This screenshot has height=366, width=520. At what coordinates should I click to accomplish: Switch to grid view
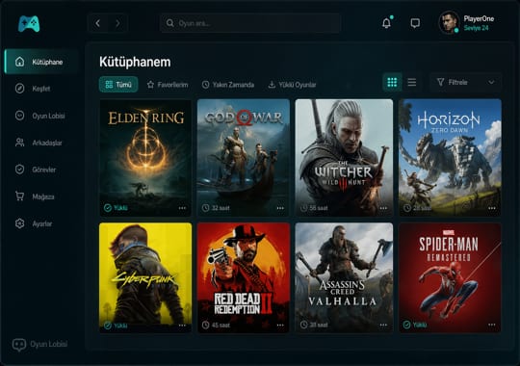click(392, 82)
